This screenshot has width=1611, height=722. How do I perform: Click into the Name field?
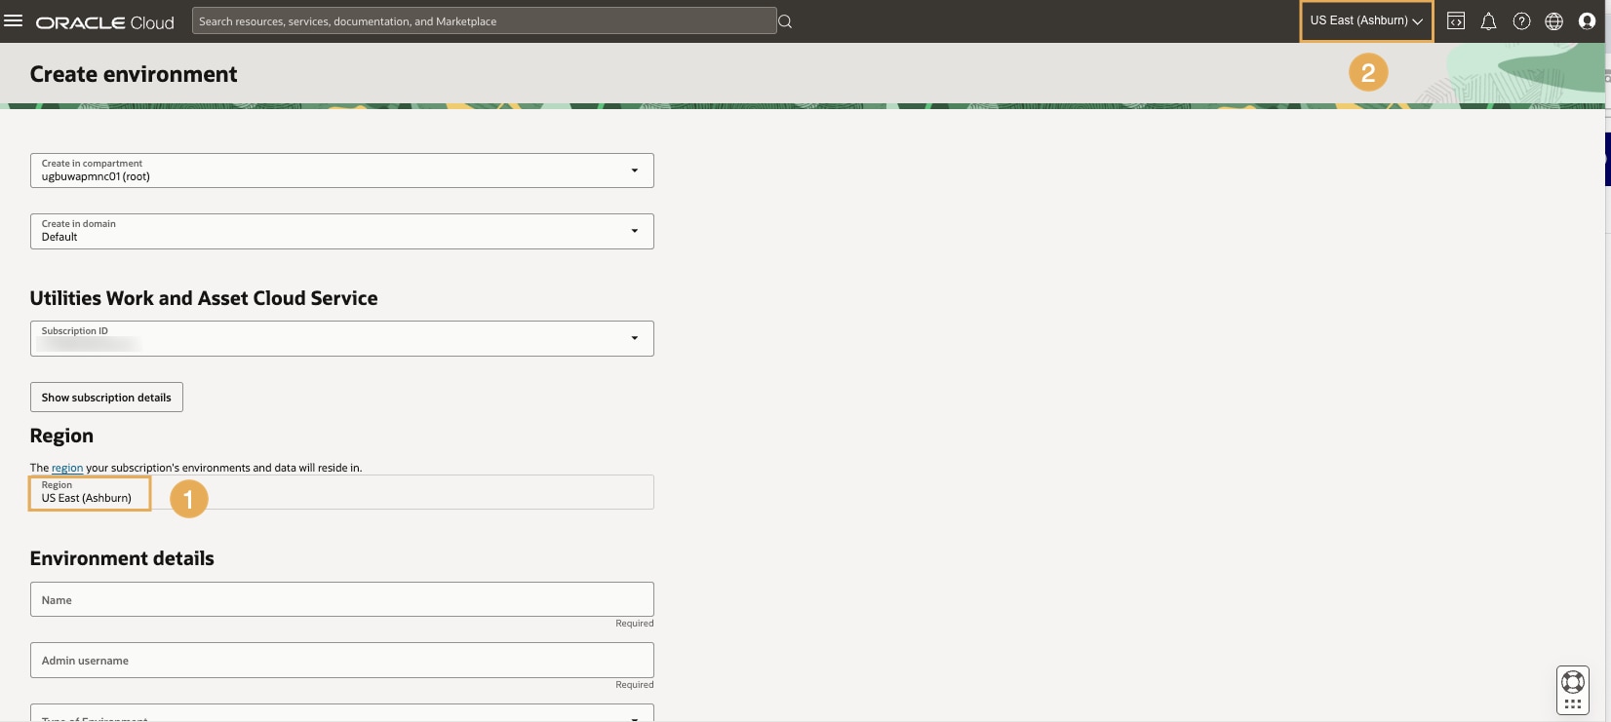point(342,599)
